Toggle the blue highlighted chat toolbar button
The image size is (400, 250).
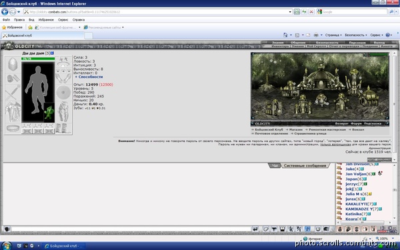307,229
